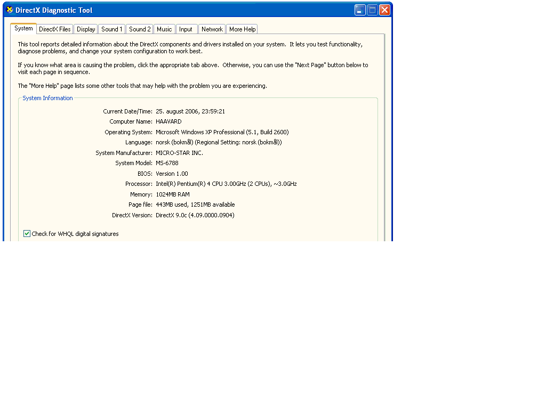Click the DirectX title bar icon
This screenshot has height=409, width=546.
pos(10,10)
